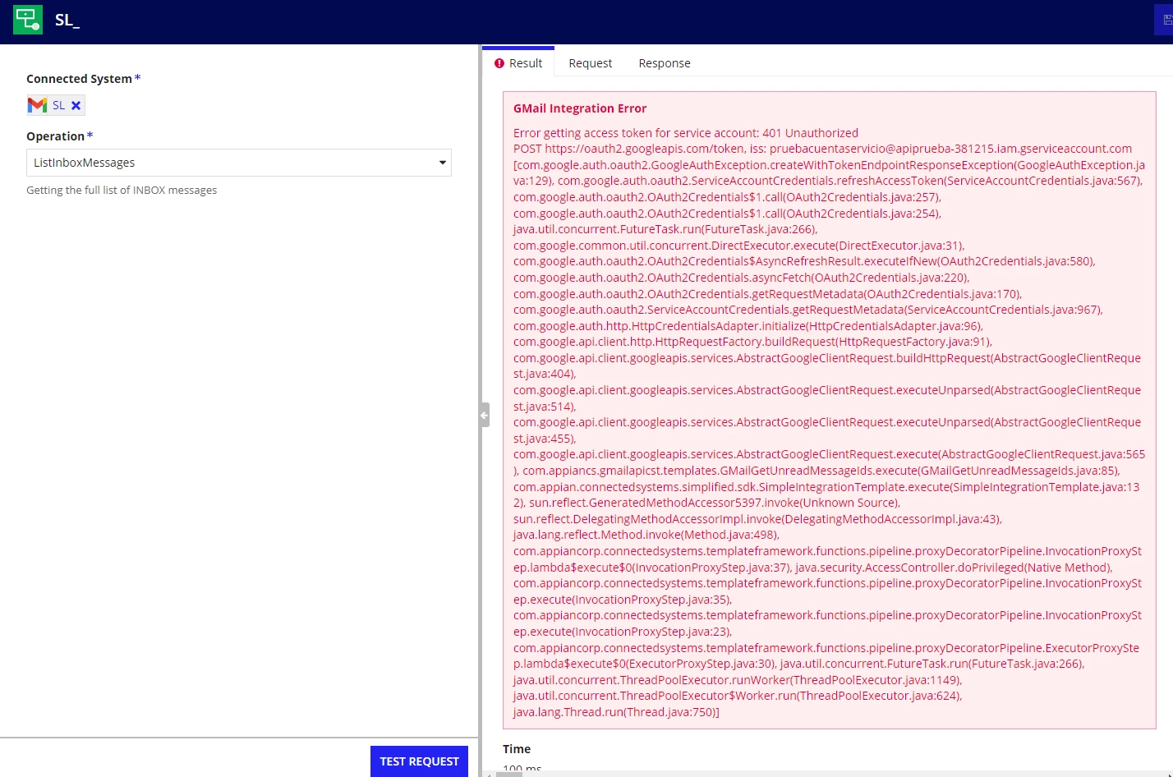
Task: Remove the SL connected system
Action: 76,105
